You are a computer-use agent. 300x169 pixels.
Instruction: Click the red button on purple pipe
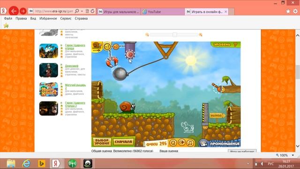[130, 54]
